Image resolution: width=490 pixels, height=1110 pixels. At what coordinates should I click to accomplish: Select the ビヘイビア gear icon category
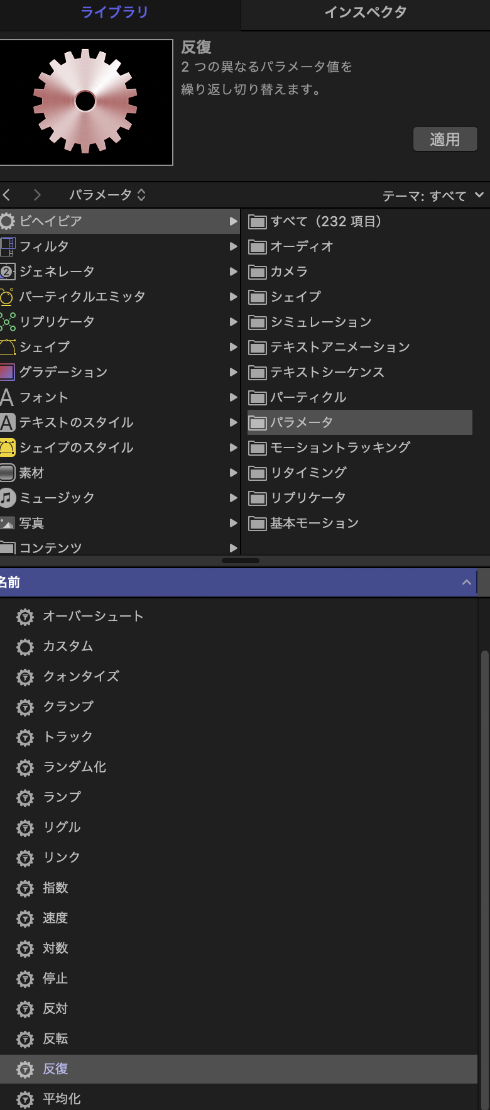click(7, 221)
